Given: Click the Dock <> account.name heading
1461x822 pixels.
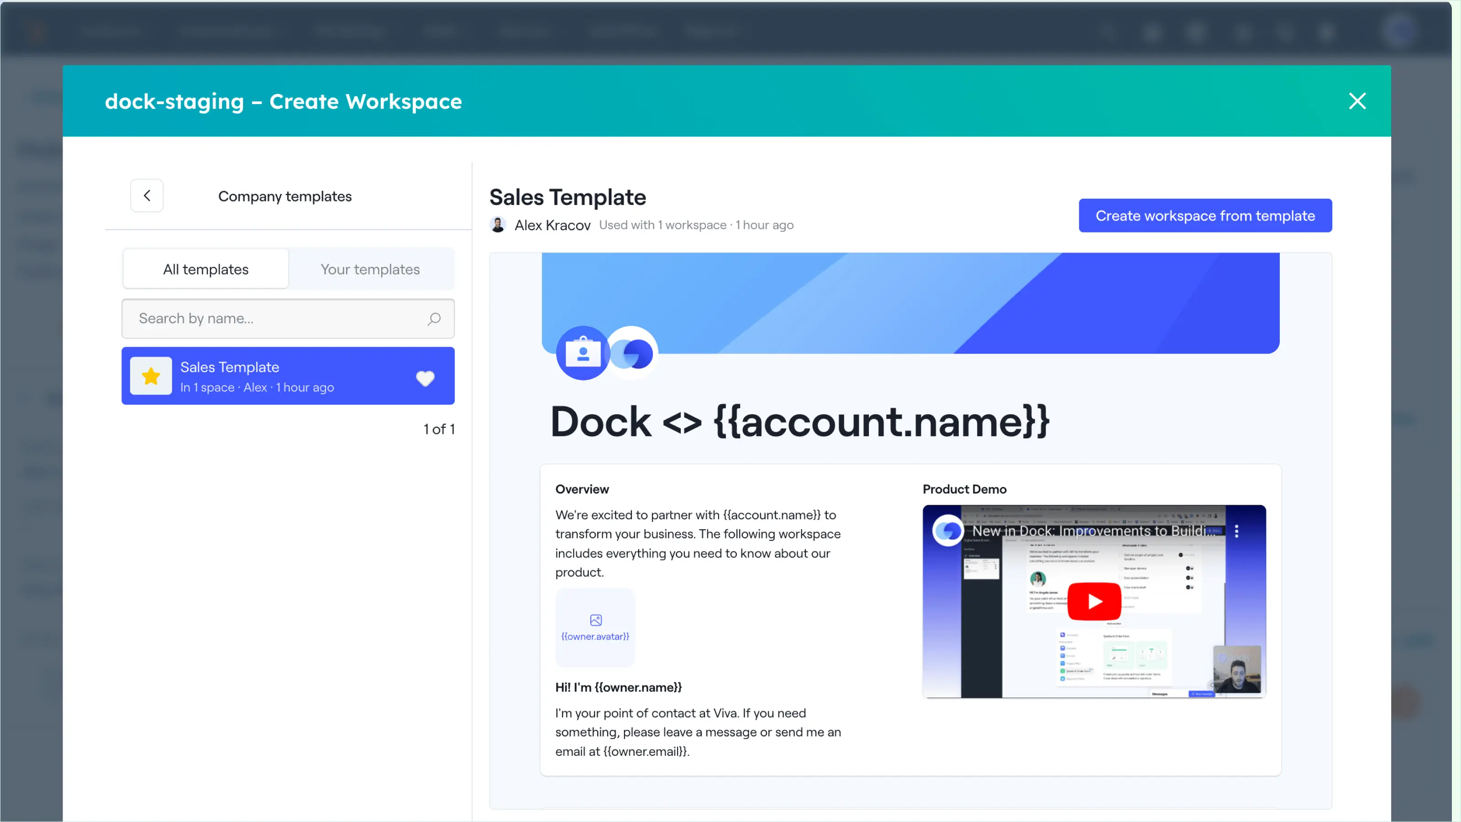Looking at the screenshot, I should tap(800, 422).
